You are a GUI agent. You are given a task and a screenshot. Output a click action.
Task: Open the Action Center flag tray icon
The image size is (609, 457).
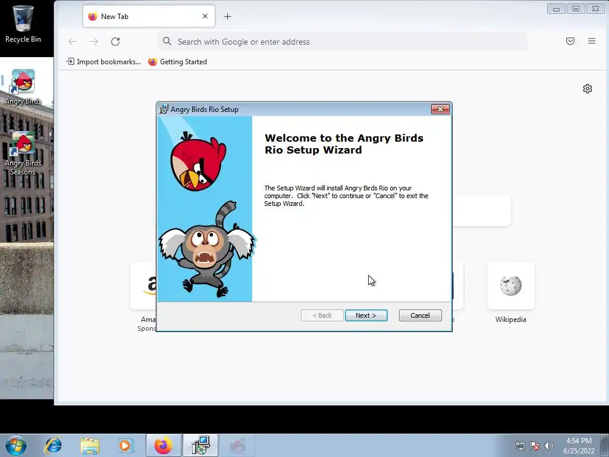(535, 446)
